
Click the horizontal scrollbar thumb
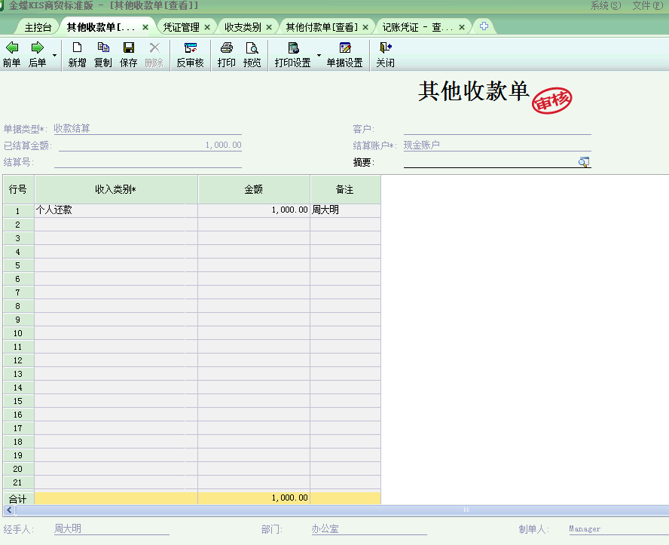coord(342,510)
